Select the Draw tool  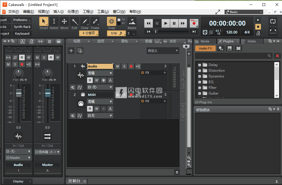[x=85, y=21]
